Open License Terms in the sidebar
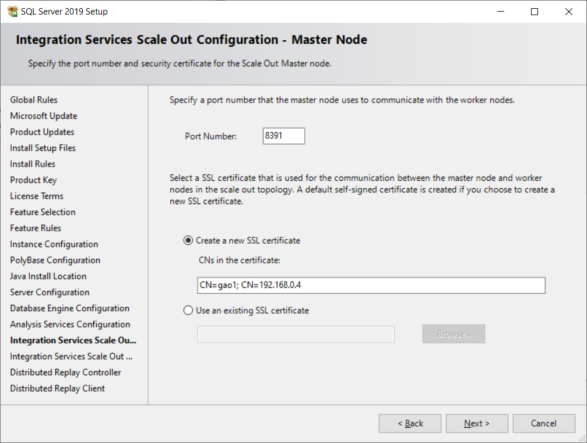 (36, 196)
